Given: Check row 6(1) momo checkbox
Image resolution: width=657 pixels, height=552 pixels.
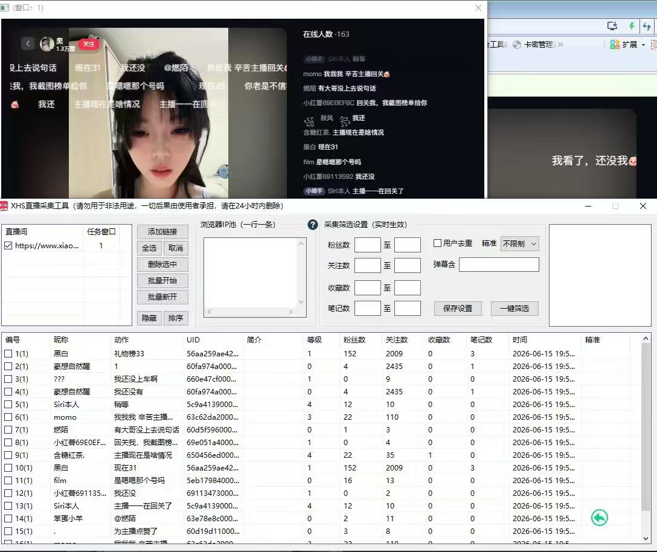Looking at the screenshot, I should click(x=8, y=417).
